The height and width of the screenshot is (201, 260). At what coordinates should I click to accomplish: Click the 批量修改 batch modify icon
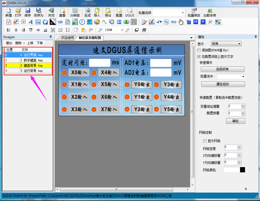coord(194,13)
